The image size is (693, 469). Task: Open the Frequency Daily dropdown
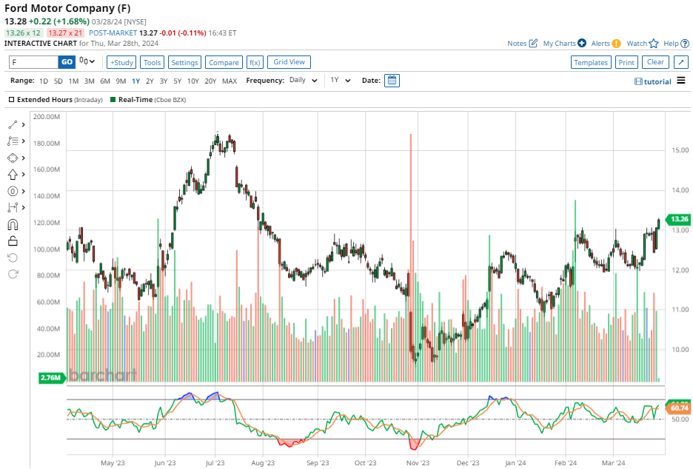pyautogui.click(x=304, y=81)
